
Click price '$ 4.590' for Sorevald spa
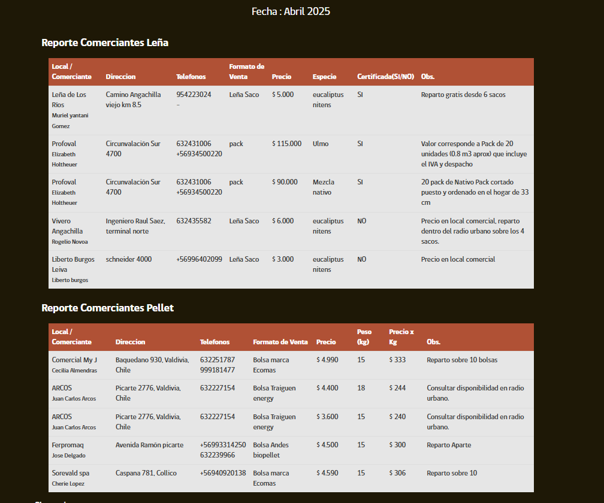[327, 473]
